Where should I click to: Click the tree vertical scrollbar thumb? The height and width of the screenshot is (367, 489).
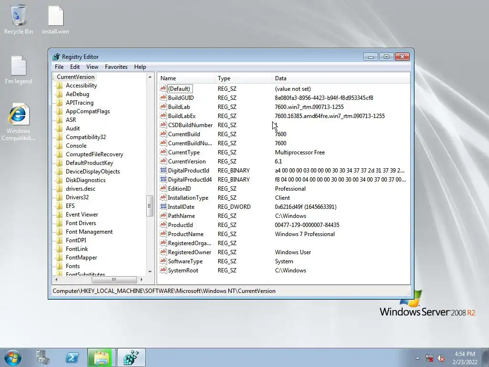coord(149,205)
